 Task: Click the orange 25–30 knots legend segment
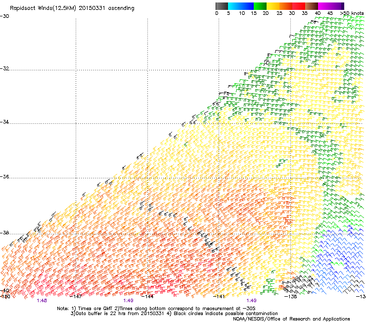(286, 6)
